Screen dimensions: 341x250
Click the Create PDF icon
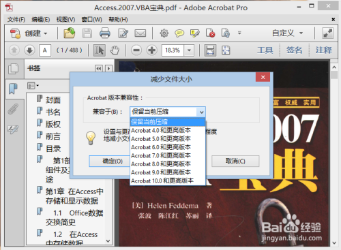(x=15, y=33)
